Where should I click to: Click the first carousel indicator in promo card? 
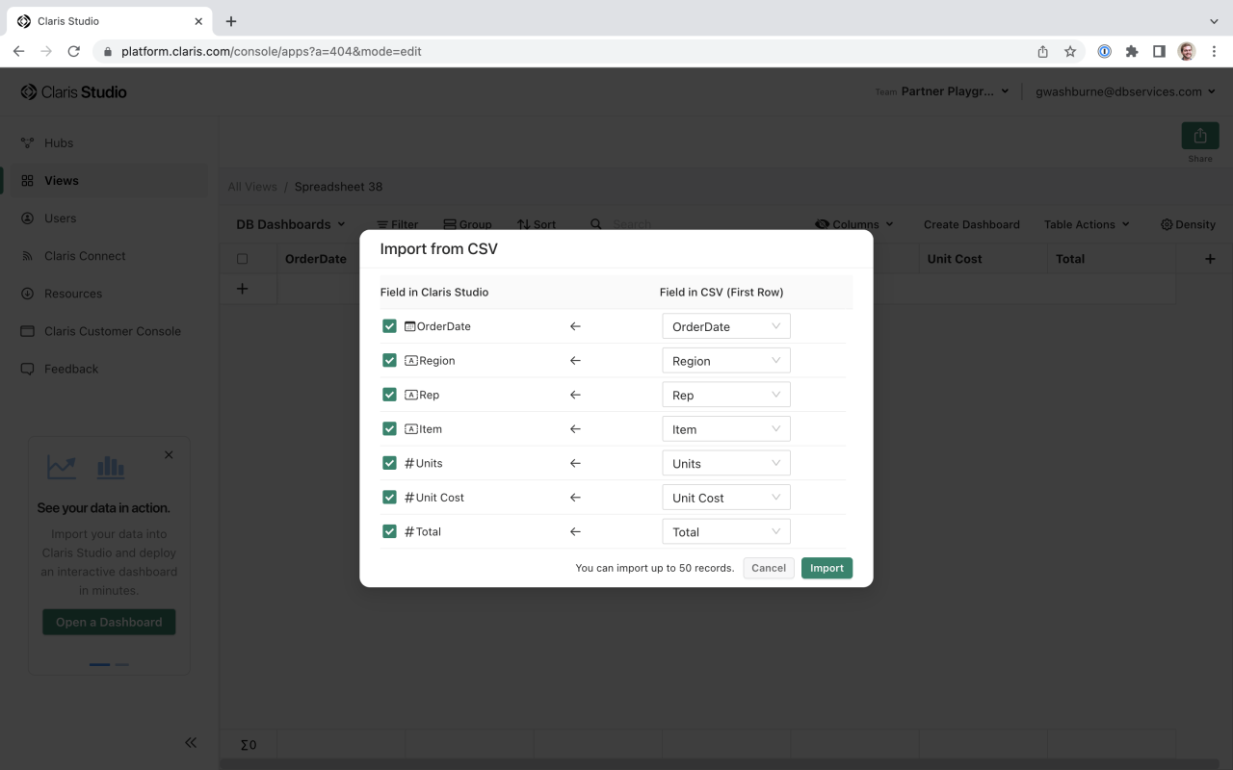(x=99, y=664)
